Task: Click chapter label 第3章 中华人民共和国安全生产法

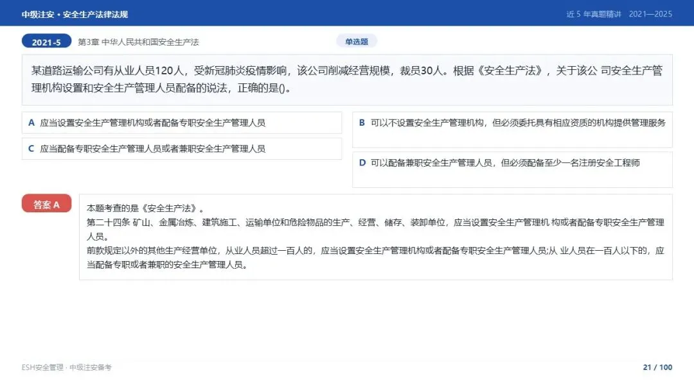Action: click(139, 42)
